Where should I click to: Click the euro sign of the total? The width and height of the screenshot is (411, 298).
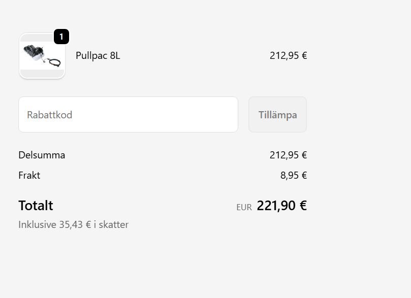coord(303,206)
